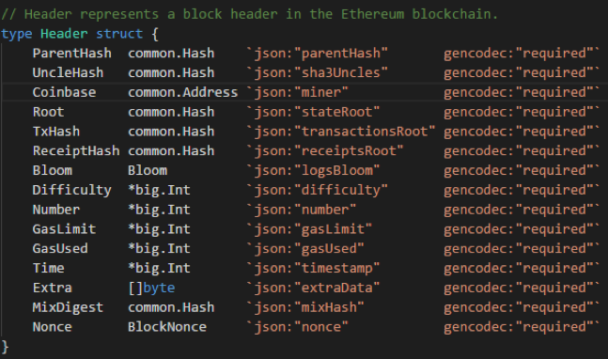The height and width of the screenshot is (359, 608).
Task: Click the Number field name
Action: tap(56, 210)
